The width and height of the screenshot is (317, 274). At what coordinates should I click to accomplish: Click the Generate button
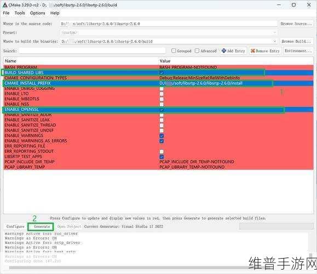click(x=42, y=227)
